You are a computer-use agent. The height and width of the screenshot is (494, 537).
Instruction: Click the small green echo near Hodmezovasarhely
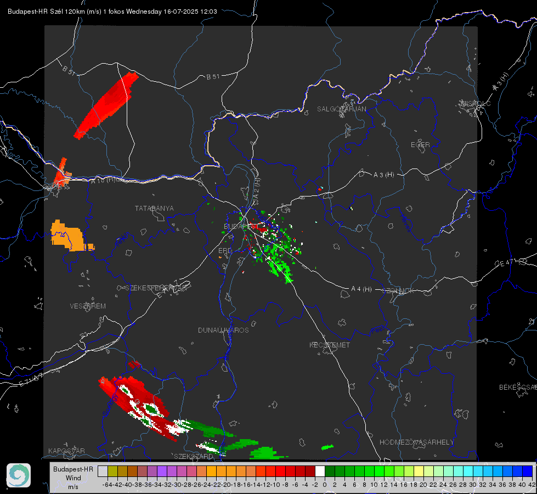pos(327,447)
